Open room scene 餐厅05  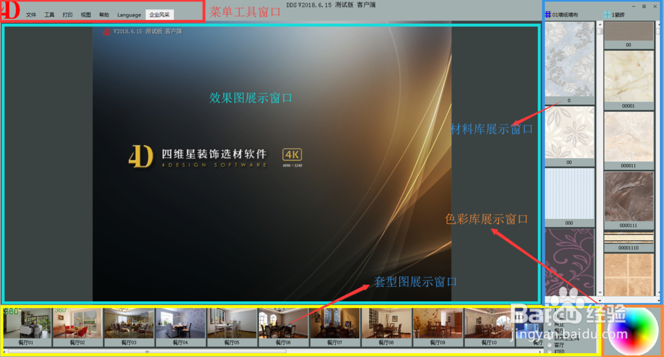click(x=232, y=327)
